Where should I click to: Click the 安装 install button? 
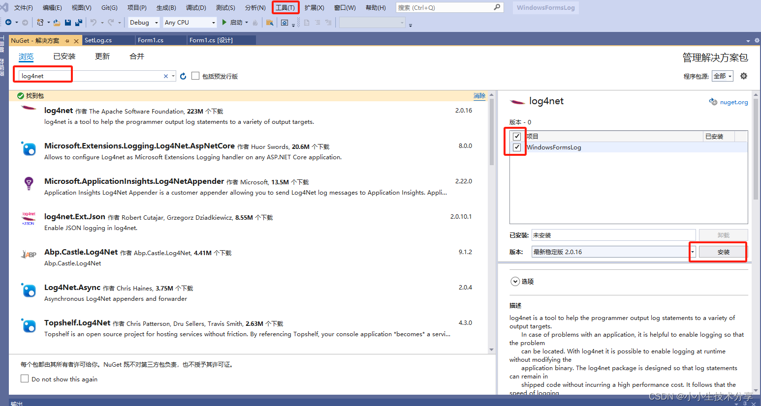pos(723,252)
